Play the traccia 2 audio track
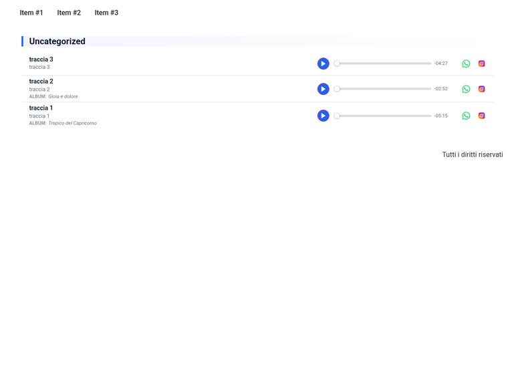Viewport: 516px width, 387px height. pyautogui.click(x=323, y=89)
